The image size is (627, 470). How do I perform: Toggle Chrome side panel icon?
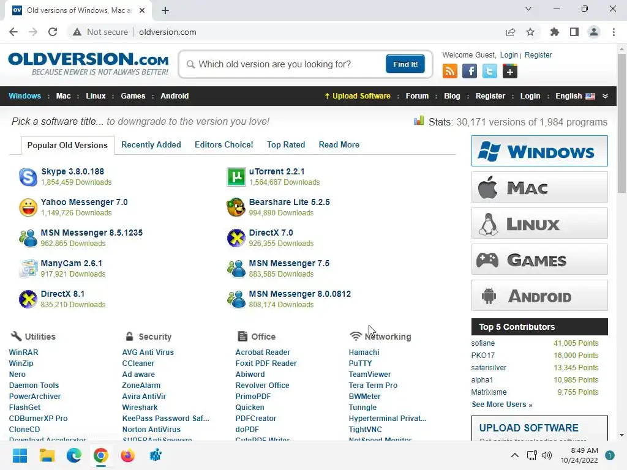(x=574, y=32)
